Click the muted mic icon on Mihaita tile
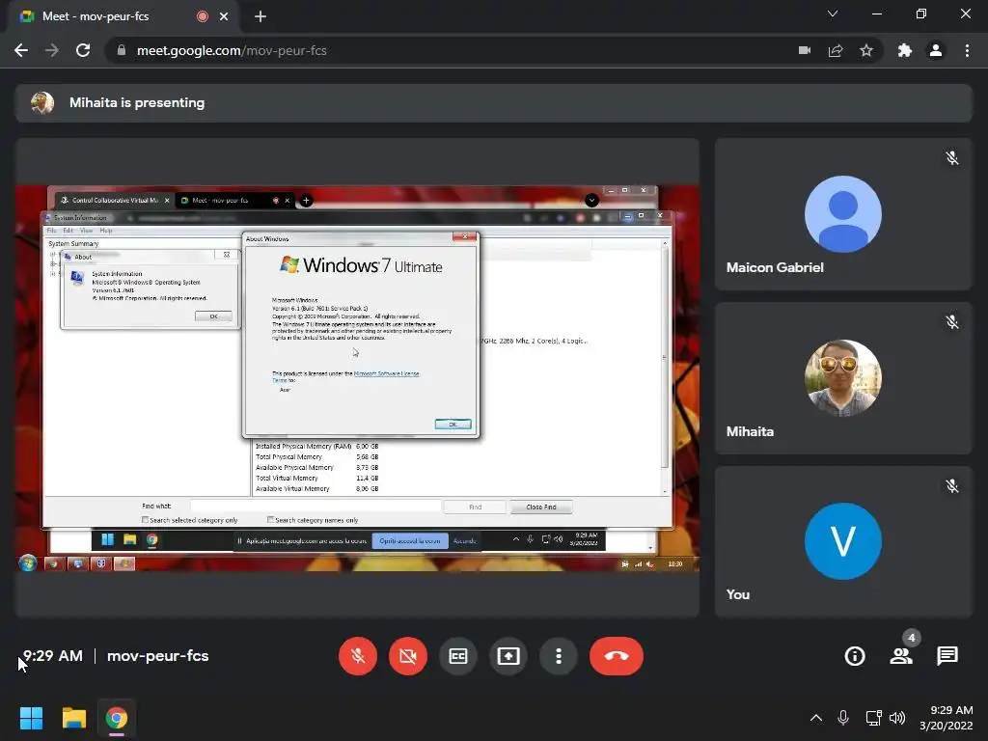988x741 pixels. (x=952, y=322)
